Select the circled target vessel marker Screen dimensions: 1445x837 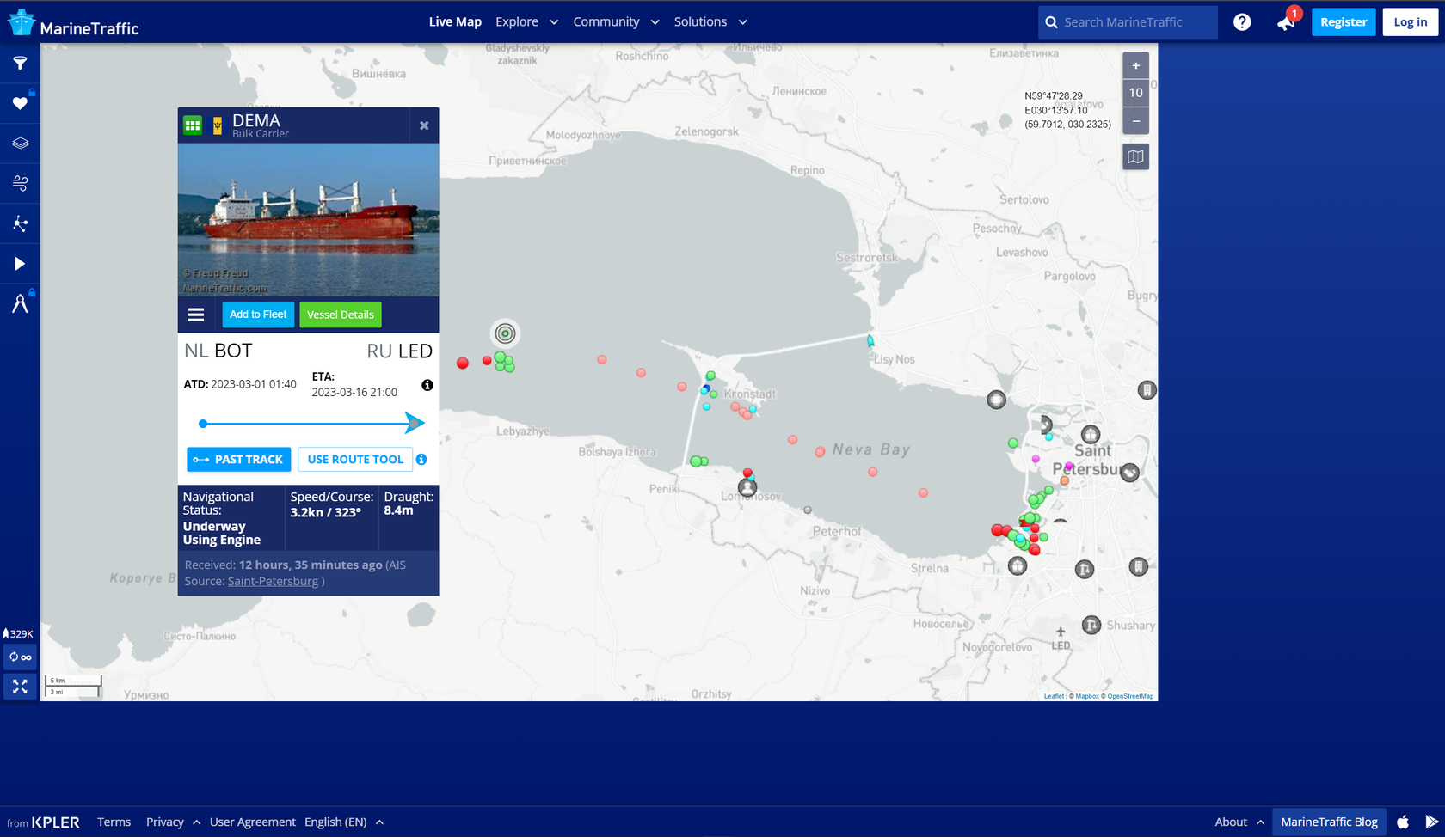point(505,333)
